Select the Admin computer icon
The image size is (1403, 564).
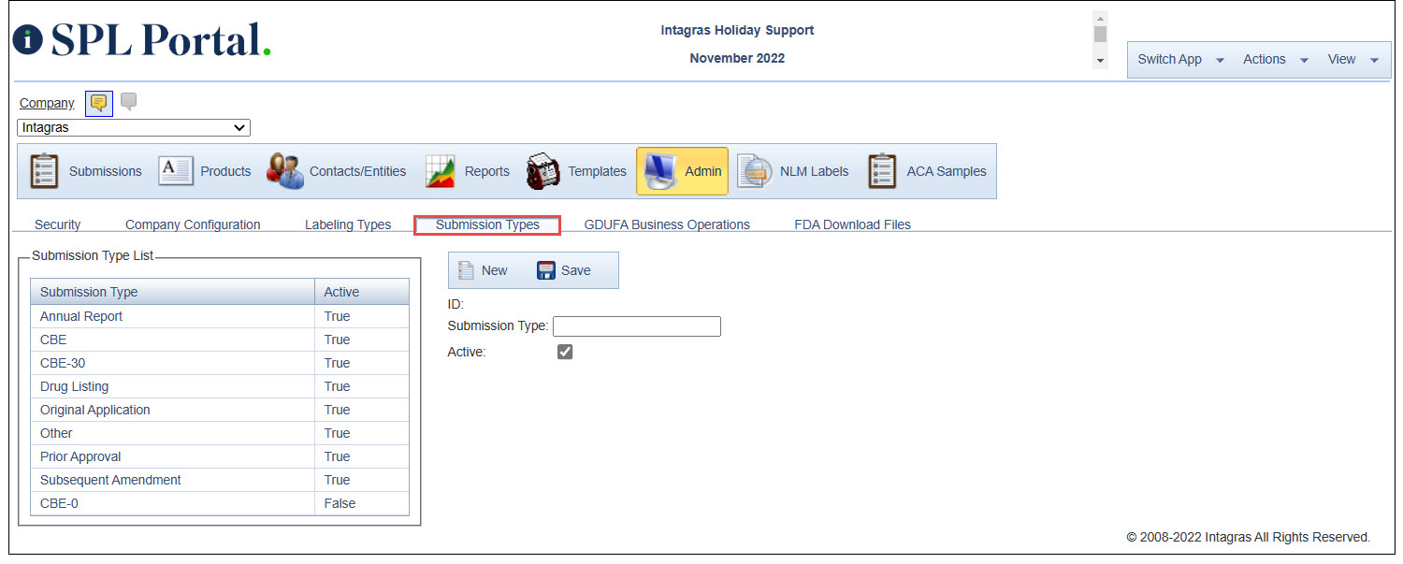pos(660,171)
